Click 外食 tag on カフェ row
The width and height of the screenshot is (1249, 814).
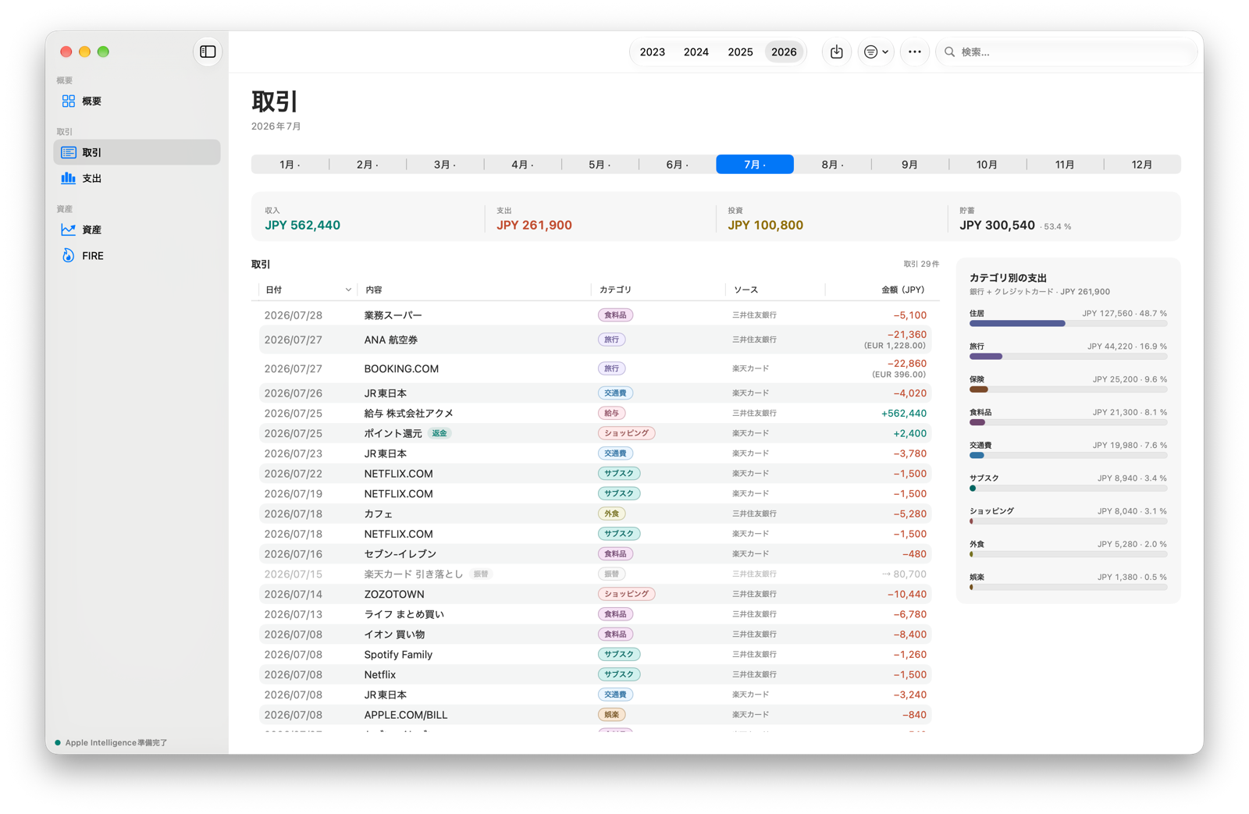611,514
